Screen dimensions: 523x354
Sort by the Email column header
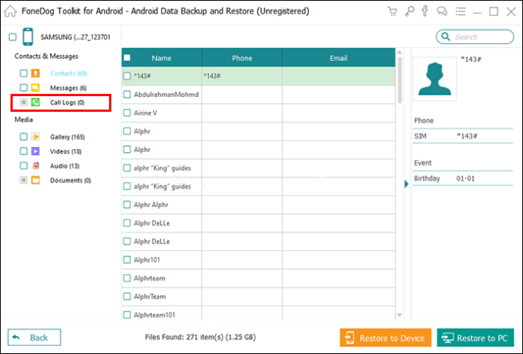[339, 58]
